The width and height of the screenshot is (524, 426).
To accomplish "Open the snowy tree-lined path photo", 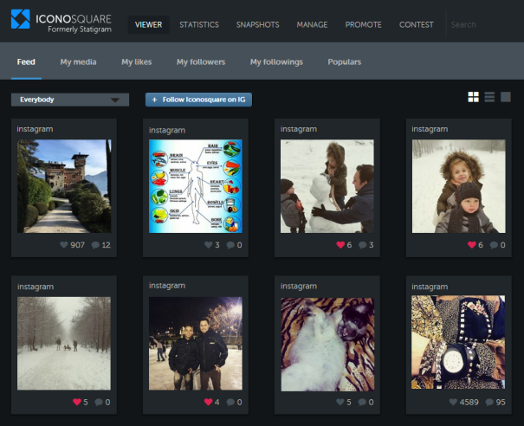I will (64, 344).
